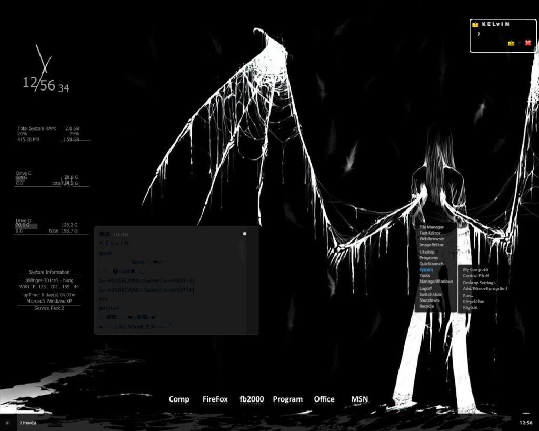
Task: Open the Tasks menu entry
Action: (424, 275)
